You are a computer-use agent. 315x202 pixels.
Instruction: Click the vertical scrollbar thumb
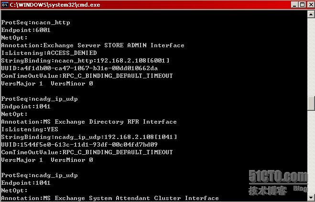click(x=311, y=104)
